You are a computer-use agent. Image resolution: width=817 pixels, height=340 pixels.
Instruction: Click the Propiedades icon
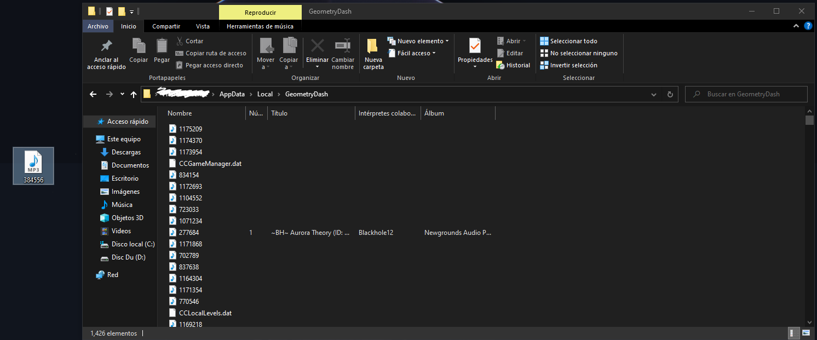[x=475, y=46]
